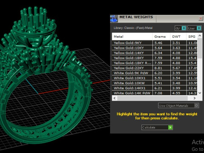This screenshot has height=153, width=204.
Task: Click the 4.08 DWT cell
Action: click(178, 53)
